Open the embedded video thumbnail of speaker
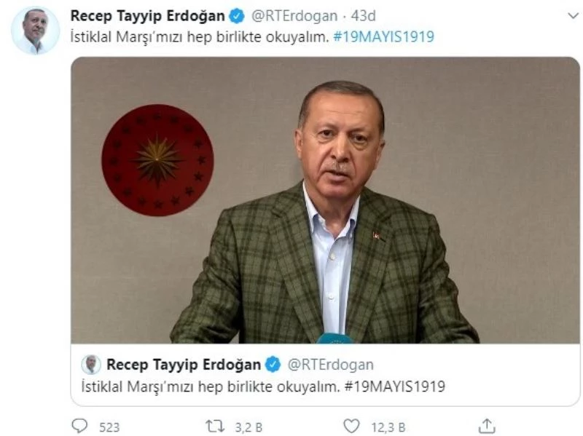 click(325, 200)
